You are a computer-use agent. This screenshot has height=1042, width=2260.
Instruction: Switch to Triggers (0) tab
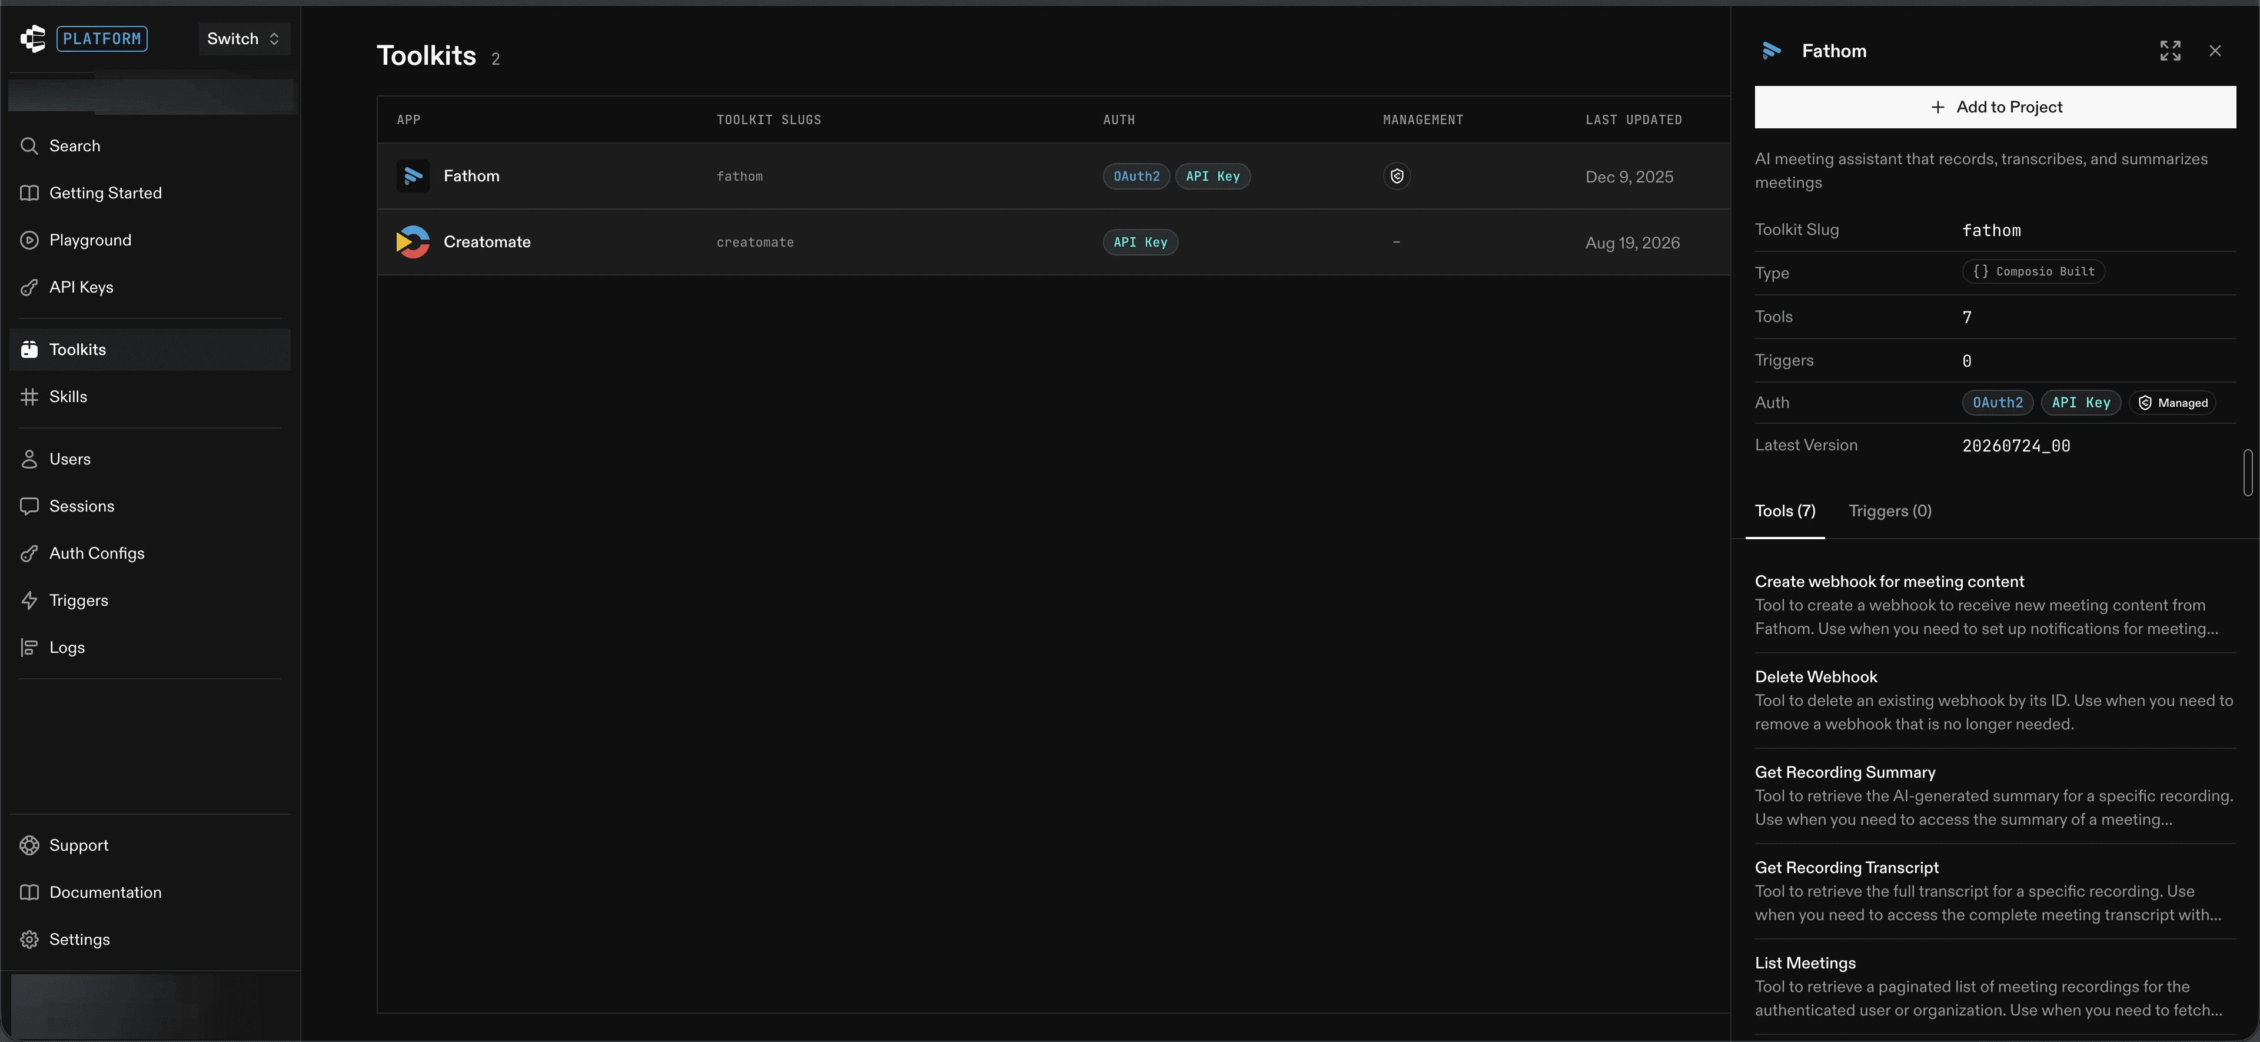point(1890,511)
